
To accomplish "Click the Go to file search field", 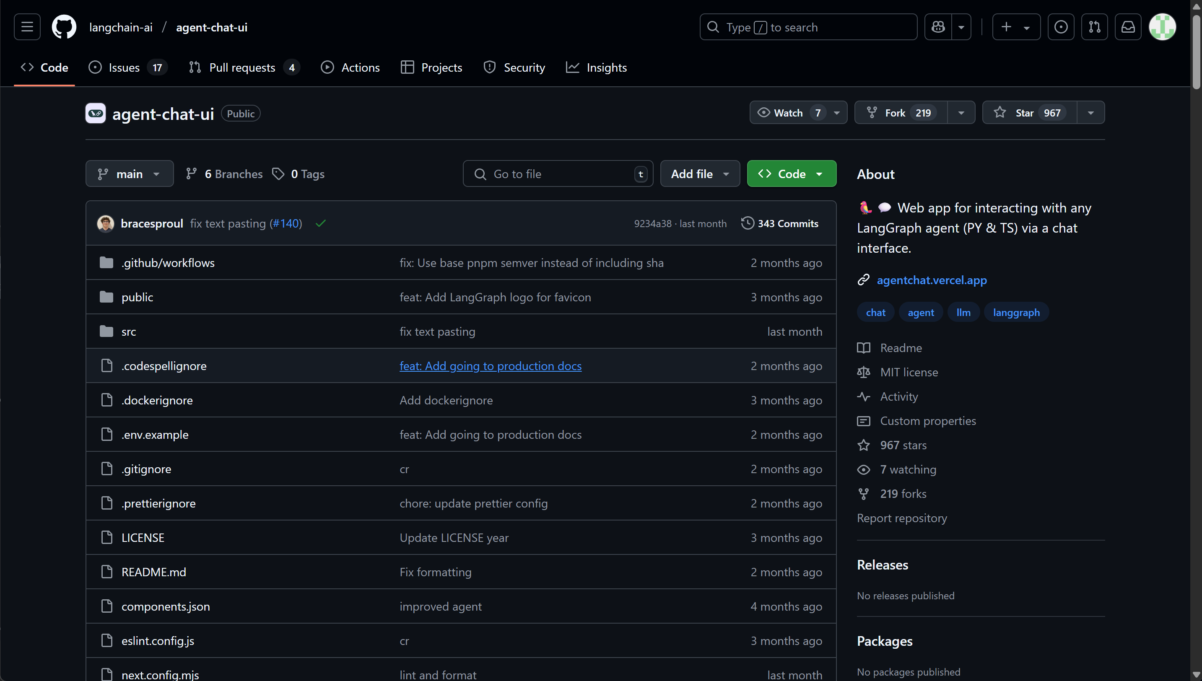I will [x=558, y=174].
